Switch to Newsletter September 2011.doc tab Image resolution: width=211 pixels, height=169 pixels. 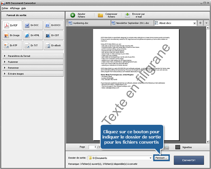point(132,23)
